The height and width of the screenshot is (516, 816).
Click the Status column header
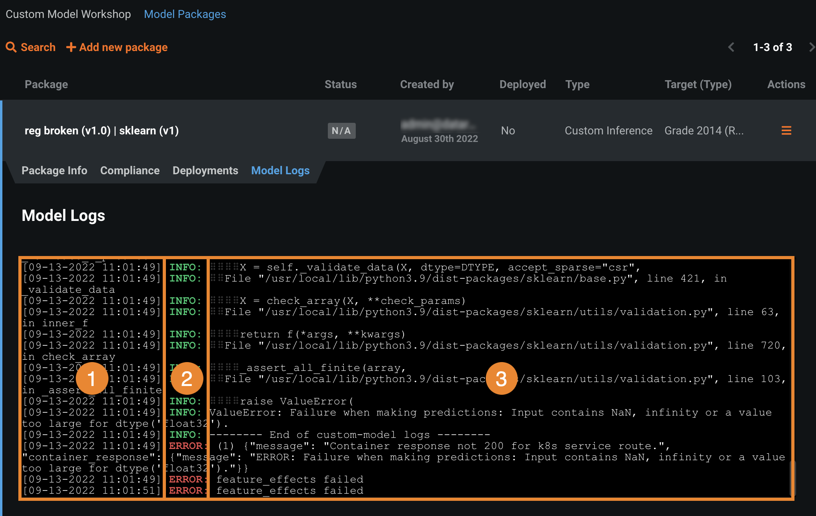click(x=340, y=84)
